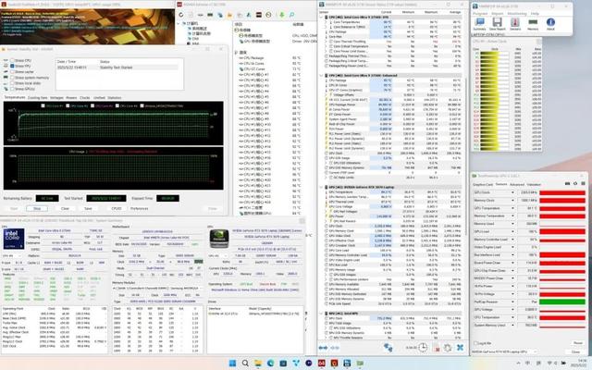Click the Save Report floppy icon
592x370 pixels.
tap(497, 22)
